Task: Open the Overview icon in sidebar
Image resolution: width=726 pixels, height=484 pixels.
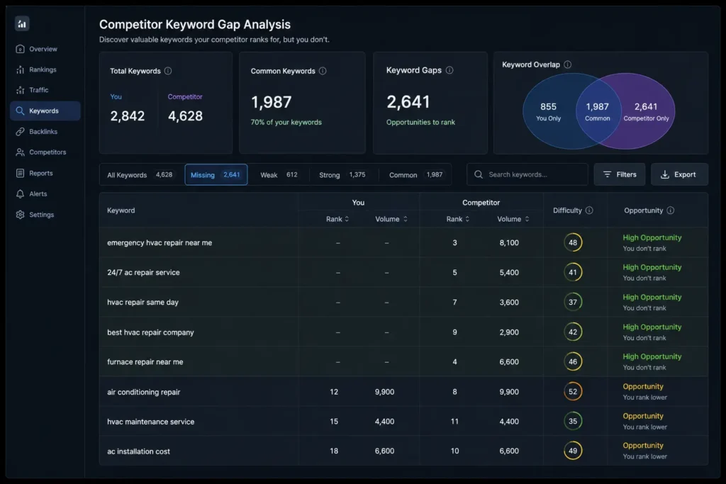Action: pos(20,49)
